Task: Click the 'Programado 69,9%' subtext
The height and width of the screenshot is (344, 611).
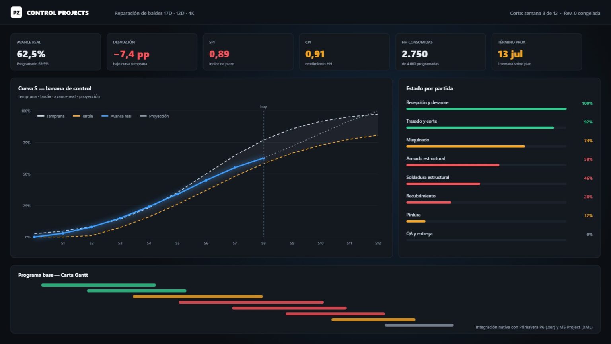Action: (33, 64)
